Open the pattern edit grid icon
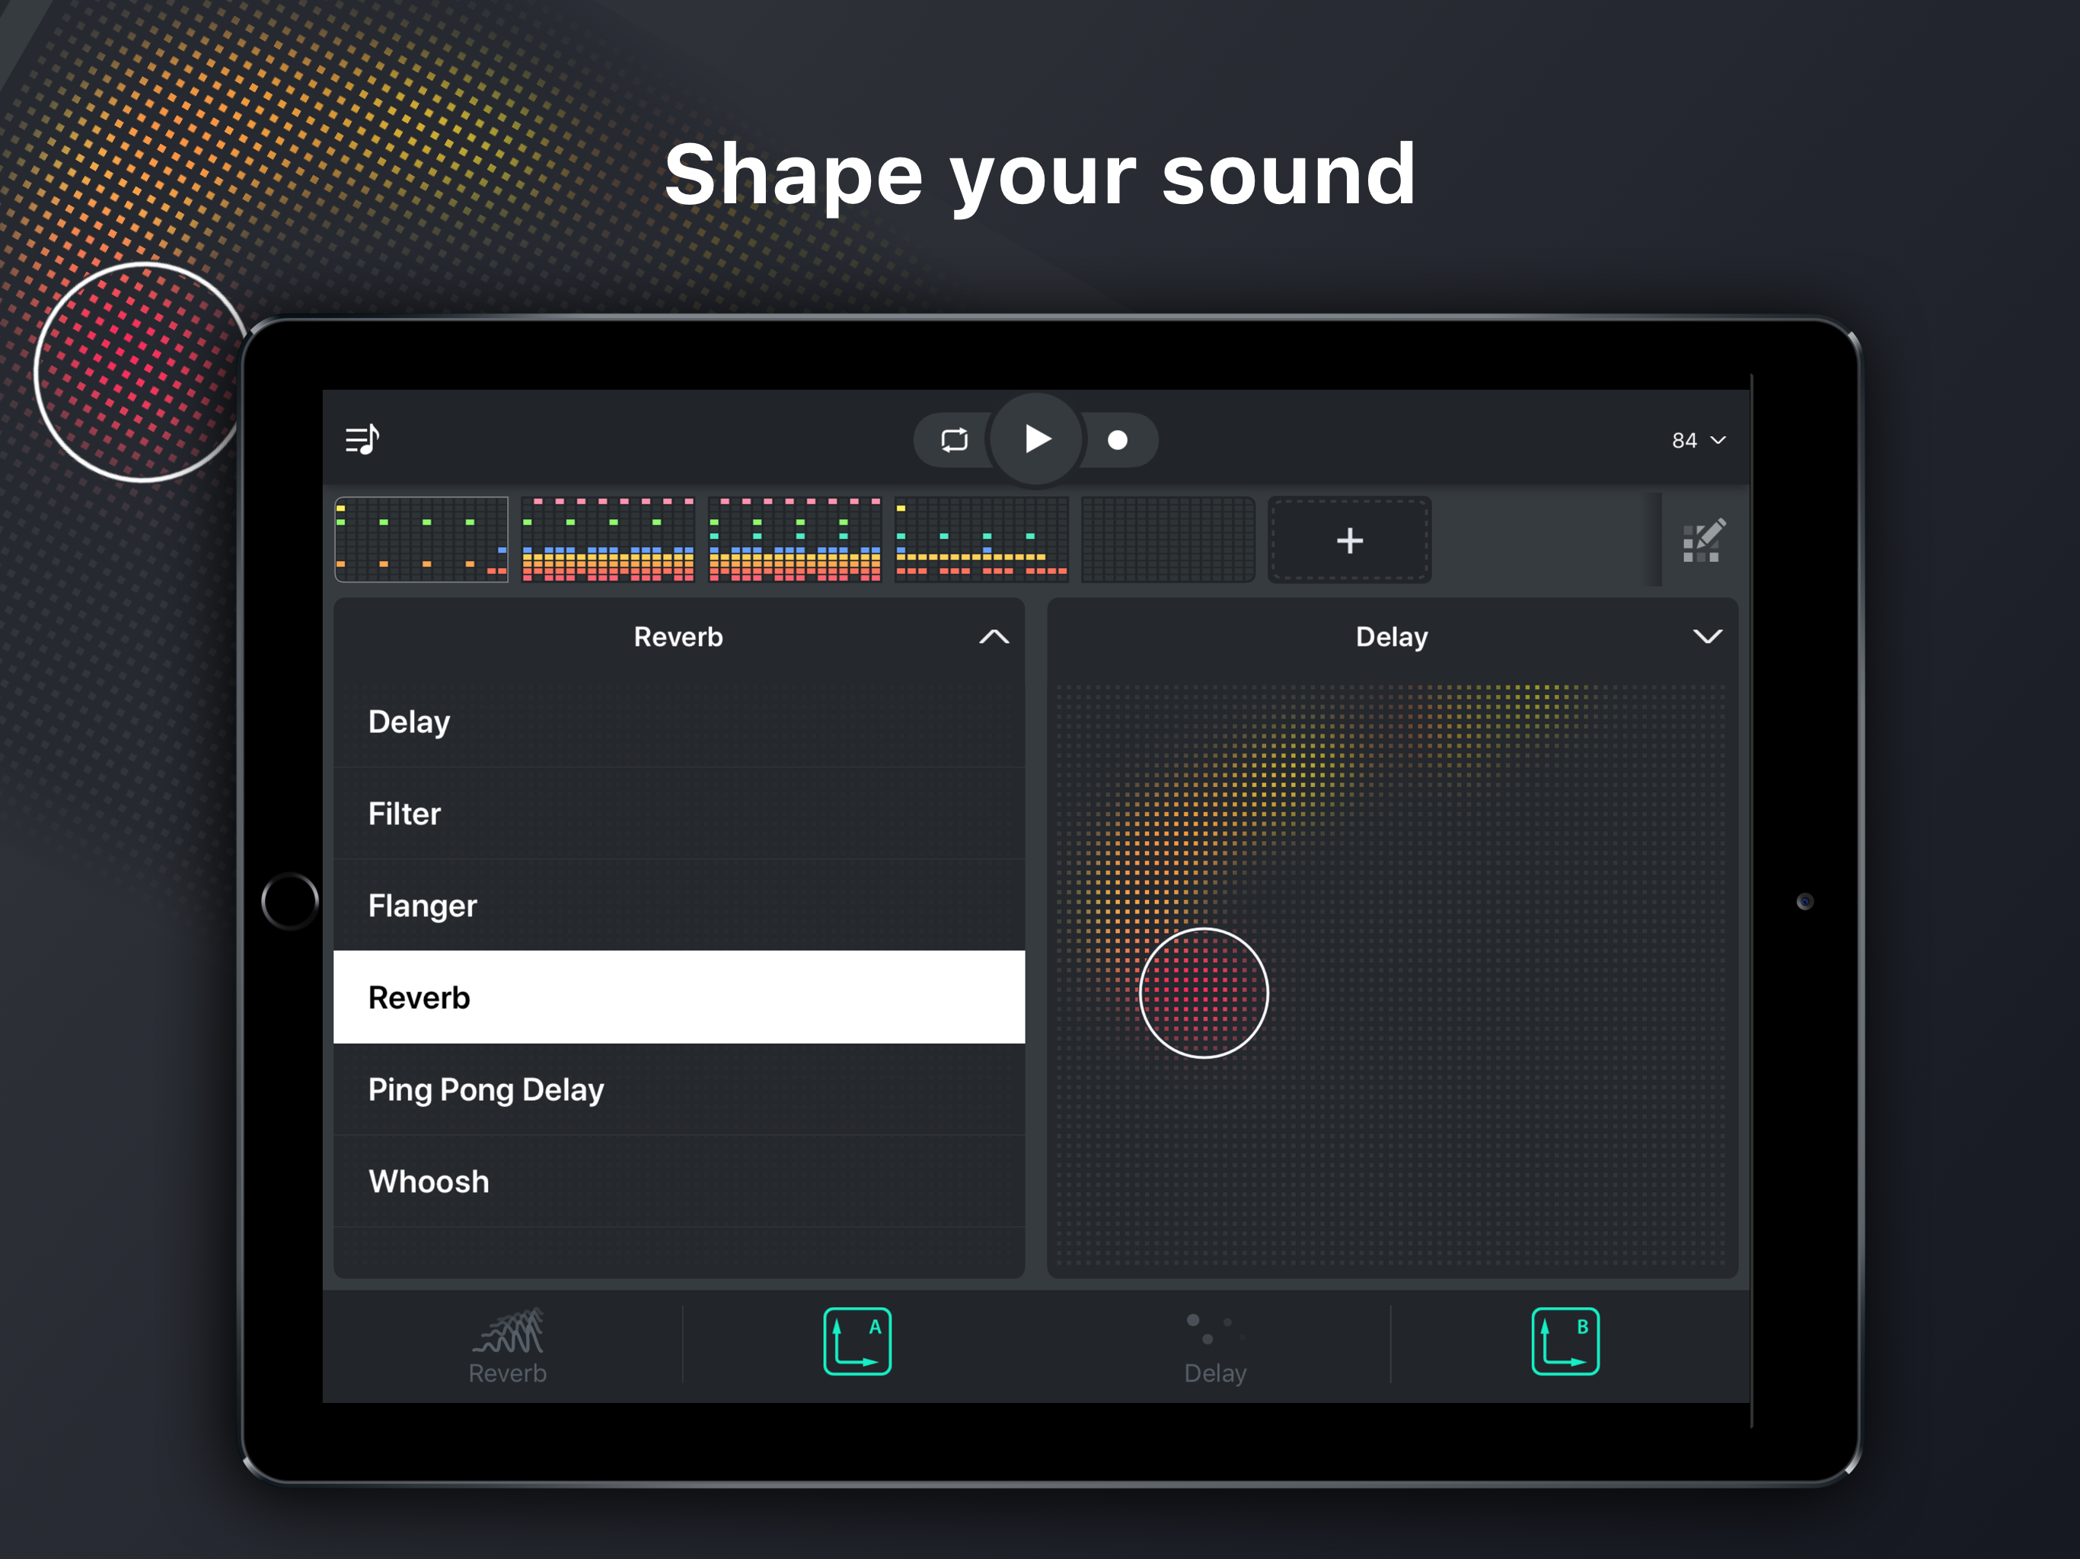This screenshot has width=2080, height=1559. (1703, 540)
